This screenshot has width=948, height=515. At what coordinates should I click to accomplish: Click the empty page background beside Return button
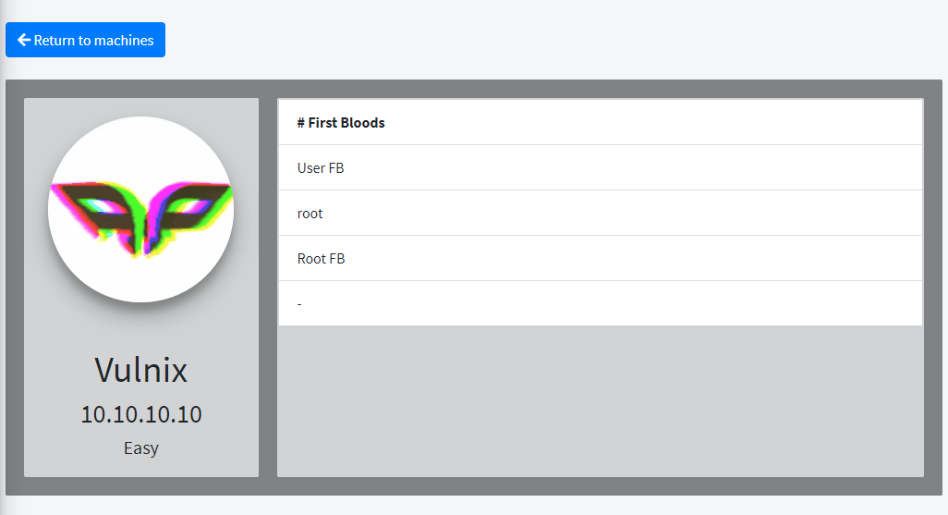coord(544,40)
